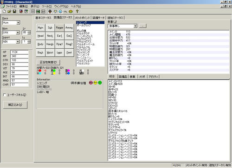
Task: Click the magenta thunder element dot
Action: pos(68,71)
